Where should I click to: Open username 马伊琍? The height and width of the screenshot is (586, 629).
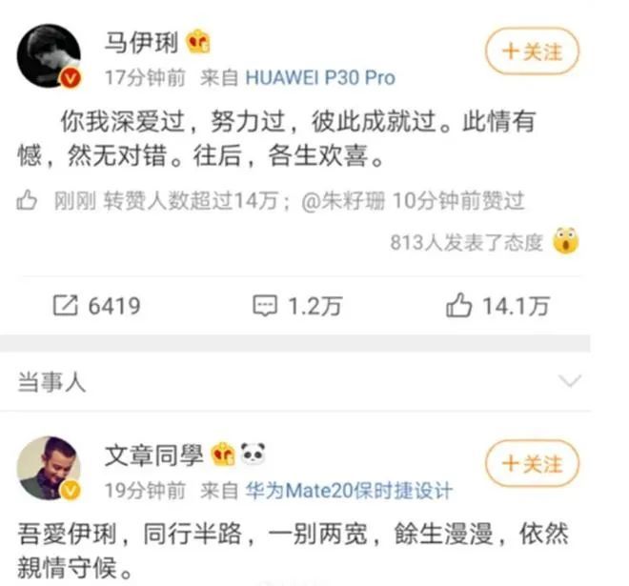click(x=142, y=42)
